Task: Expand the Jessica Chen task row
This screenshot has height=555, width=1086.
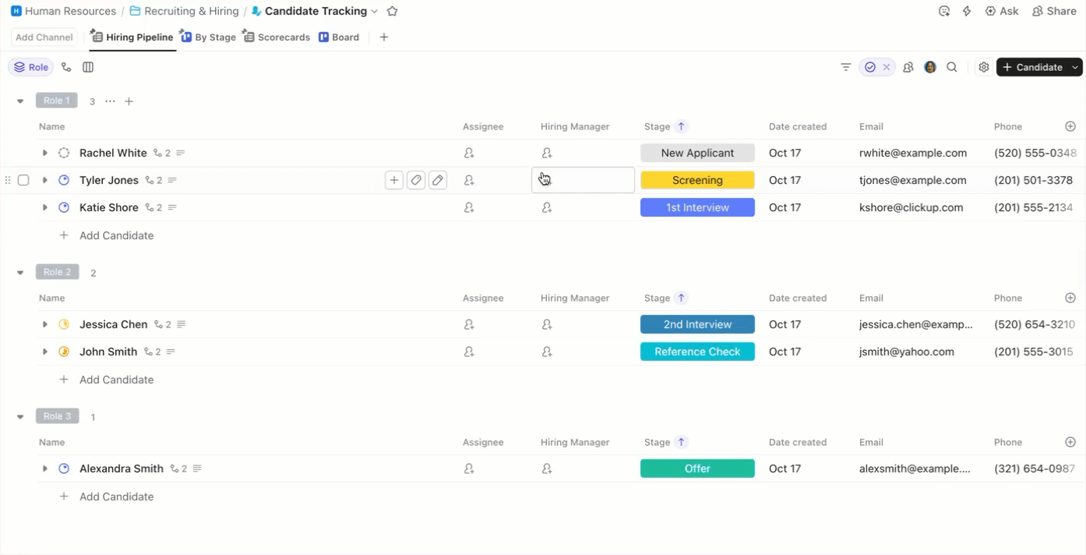Action: (x=44, y=324)
